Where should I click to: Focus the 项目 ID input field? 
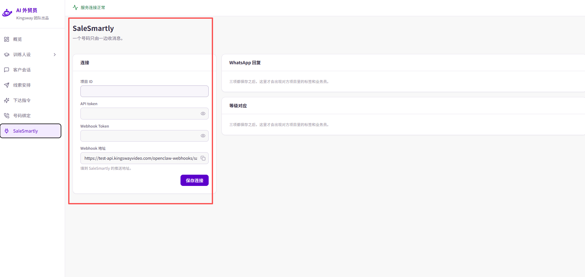145,91
